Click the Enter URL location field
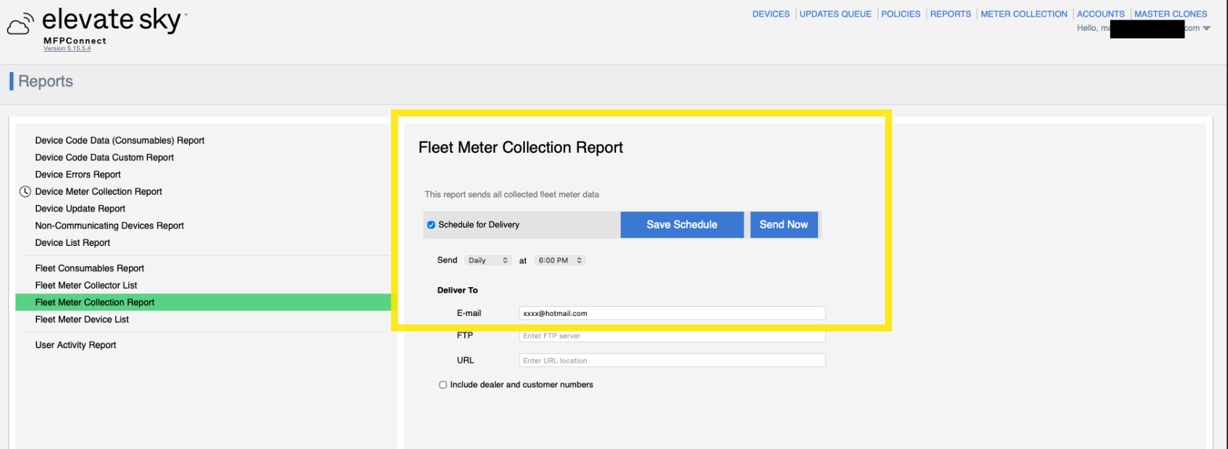Viewport: 1228px width, 449px height. tap(672, 361)
